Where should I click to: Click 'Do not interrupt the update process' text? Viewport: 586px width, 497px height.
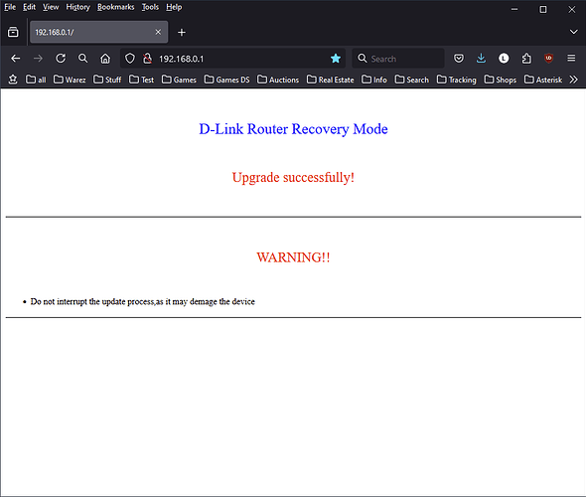tap(92, 301)
